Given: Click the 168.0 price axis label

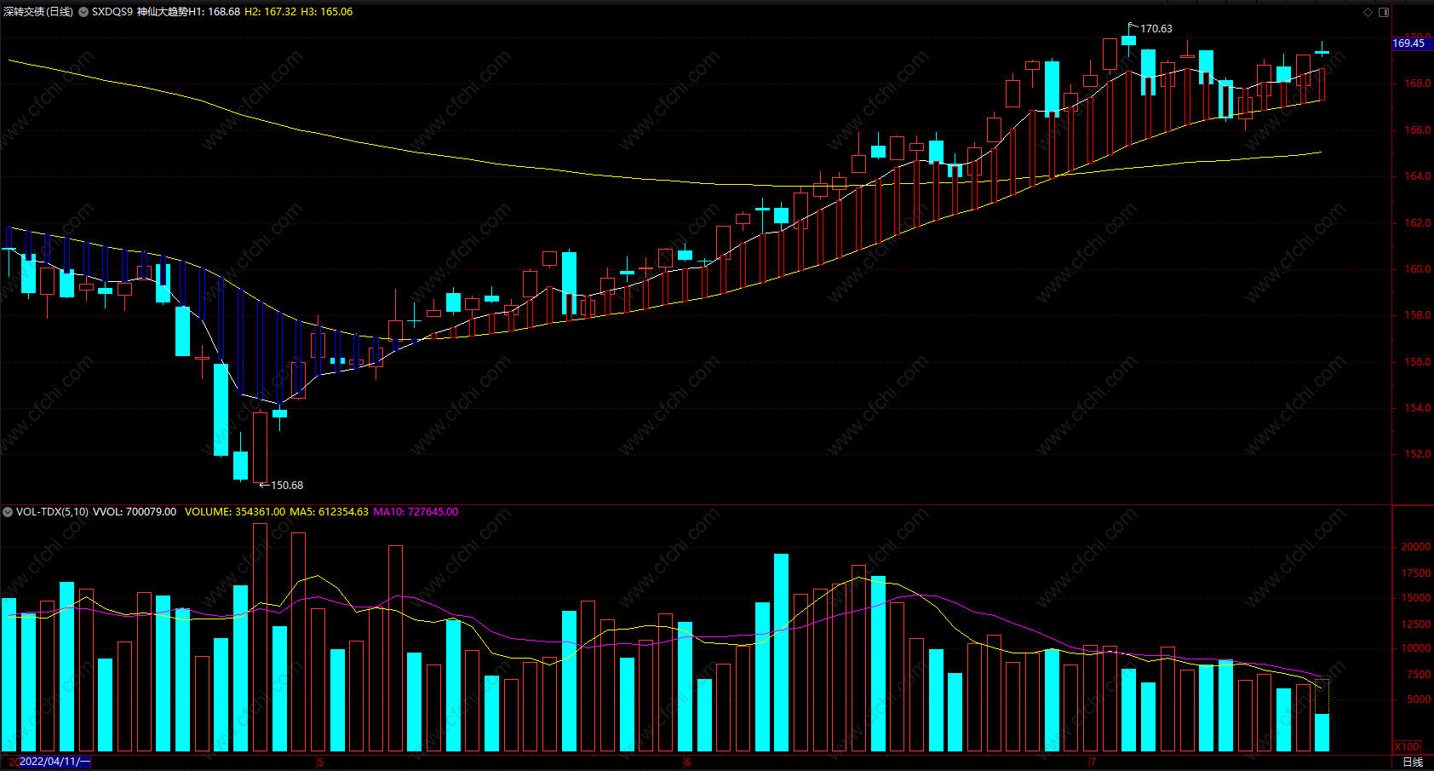Looking at the screenshot, I should pos(1418,83).
